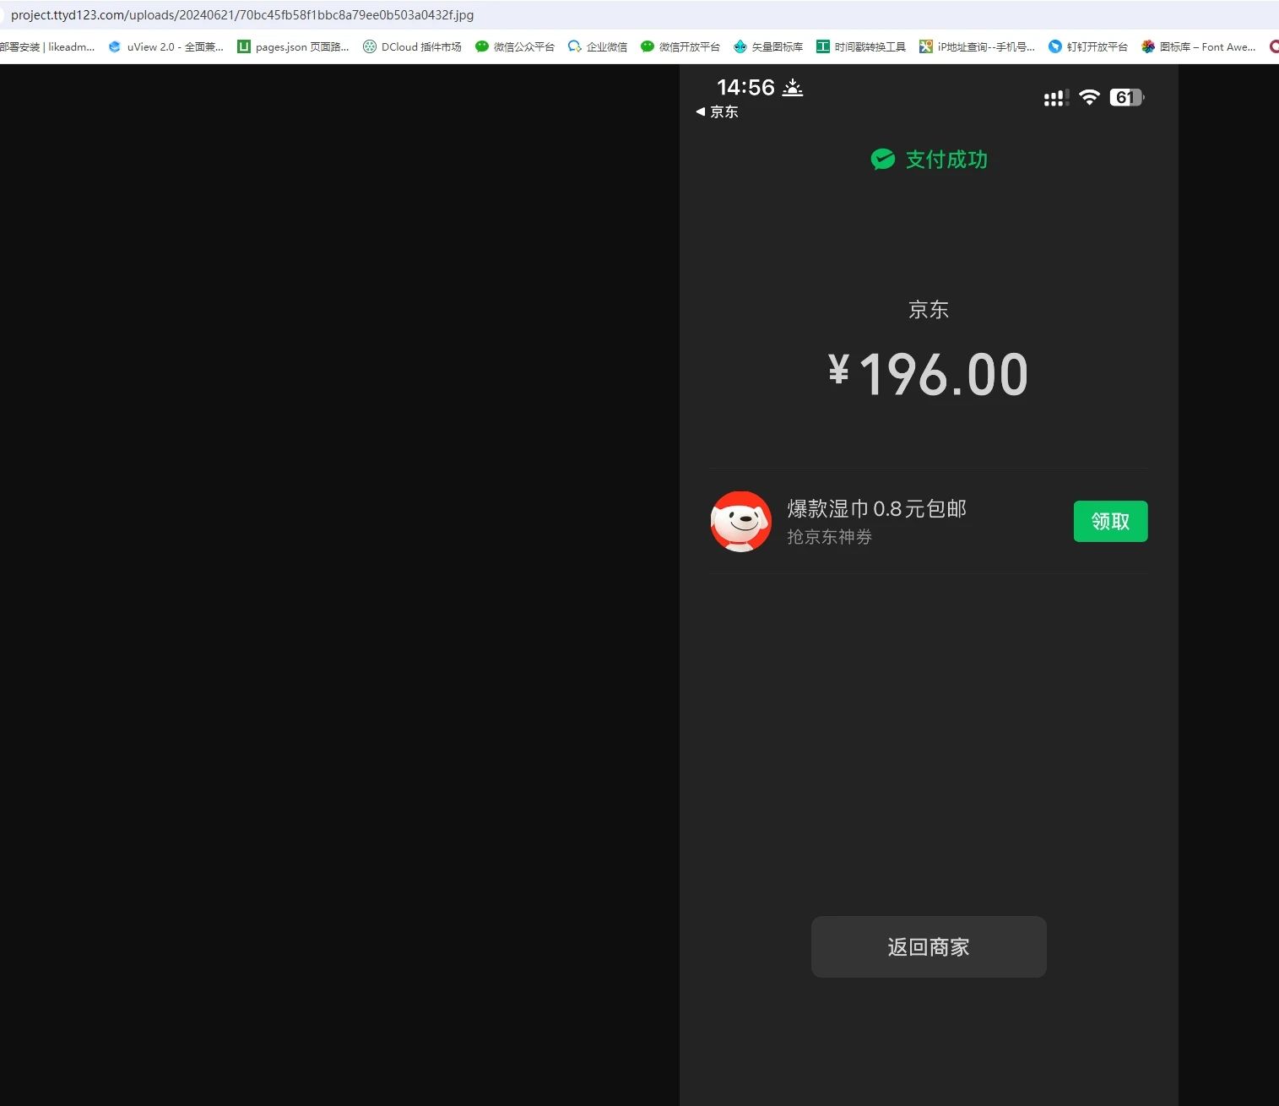Open the 部署安装 likeadmin bookmark
1279x1106 pixels.
pyautogui.click(x=47, y=47)
